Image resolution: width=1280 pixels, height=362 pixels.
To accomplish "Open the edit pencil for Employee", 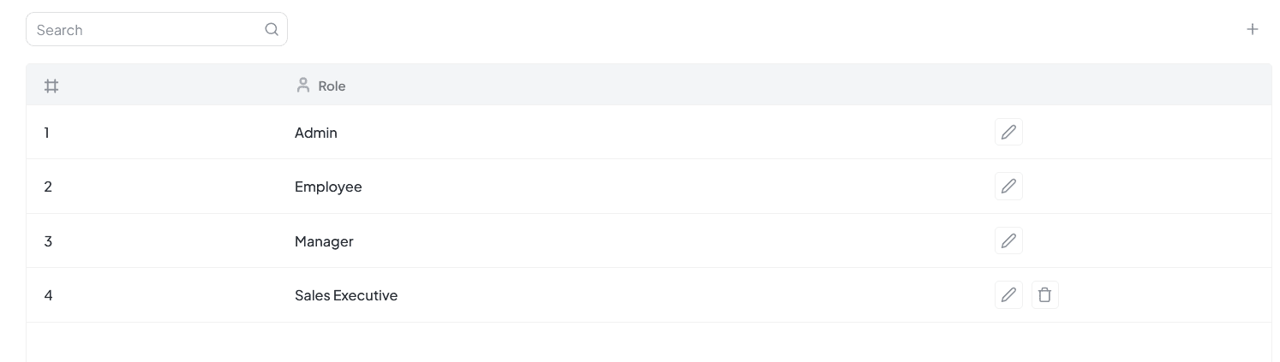I will [1008, 187].
